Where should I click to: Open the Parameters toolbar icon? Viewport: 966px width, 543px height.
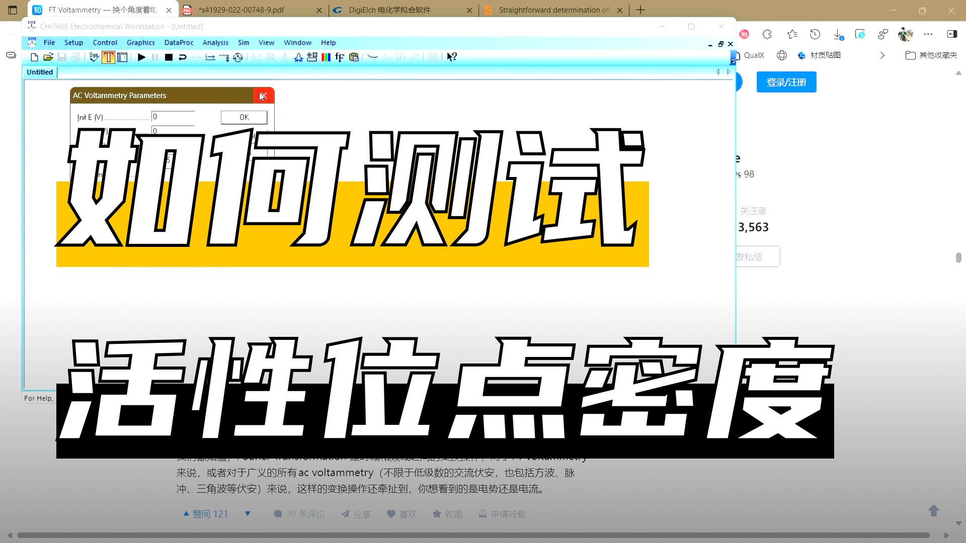click(x=122, y=57)
